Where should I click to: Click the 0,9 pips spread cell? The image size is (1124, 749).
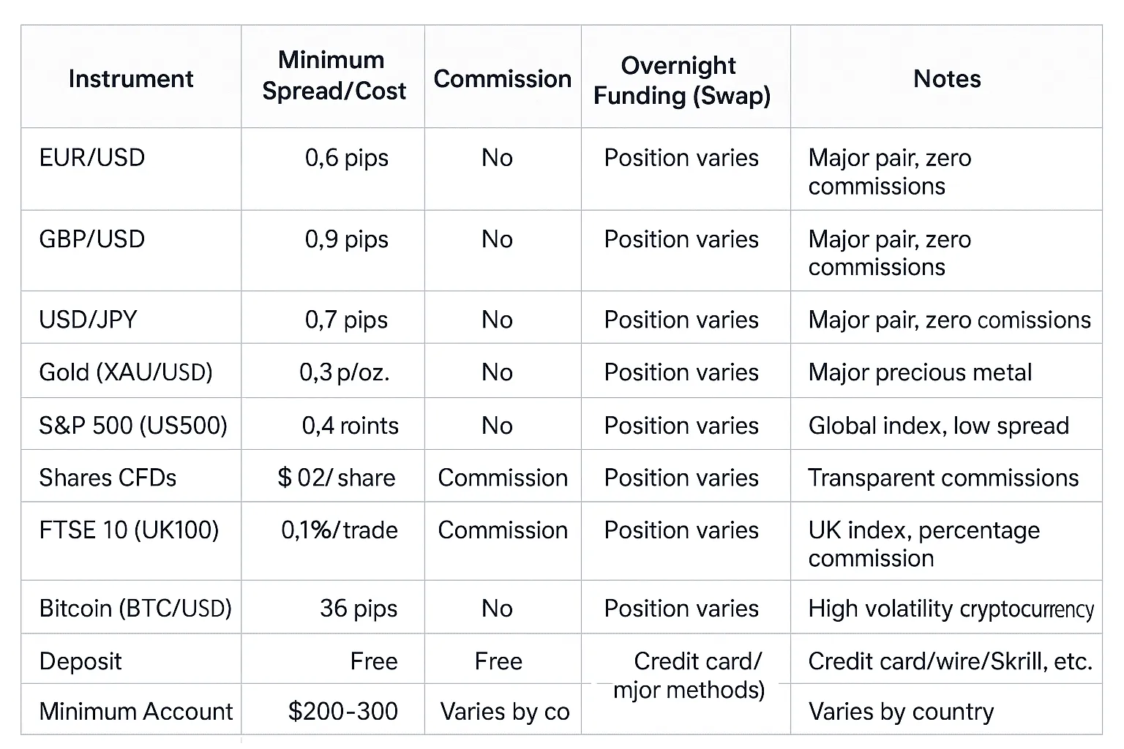[x=346, y=239]
